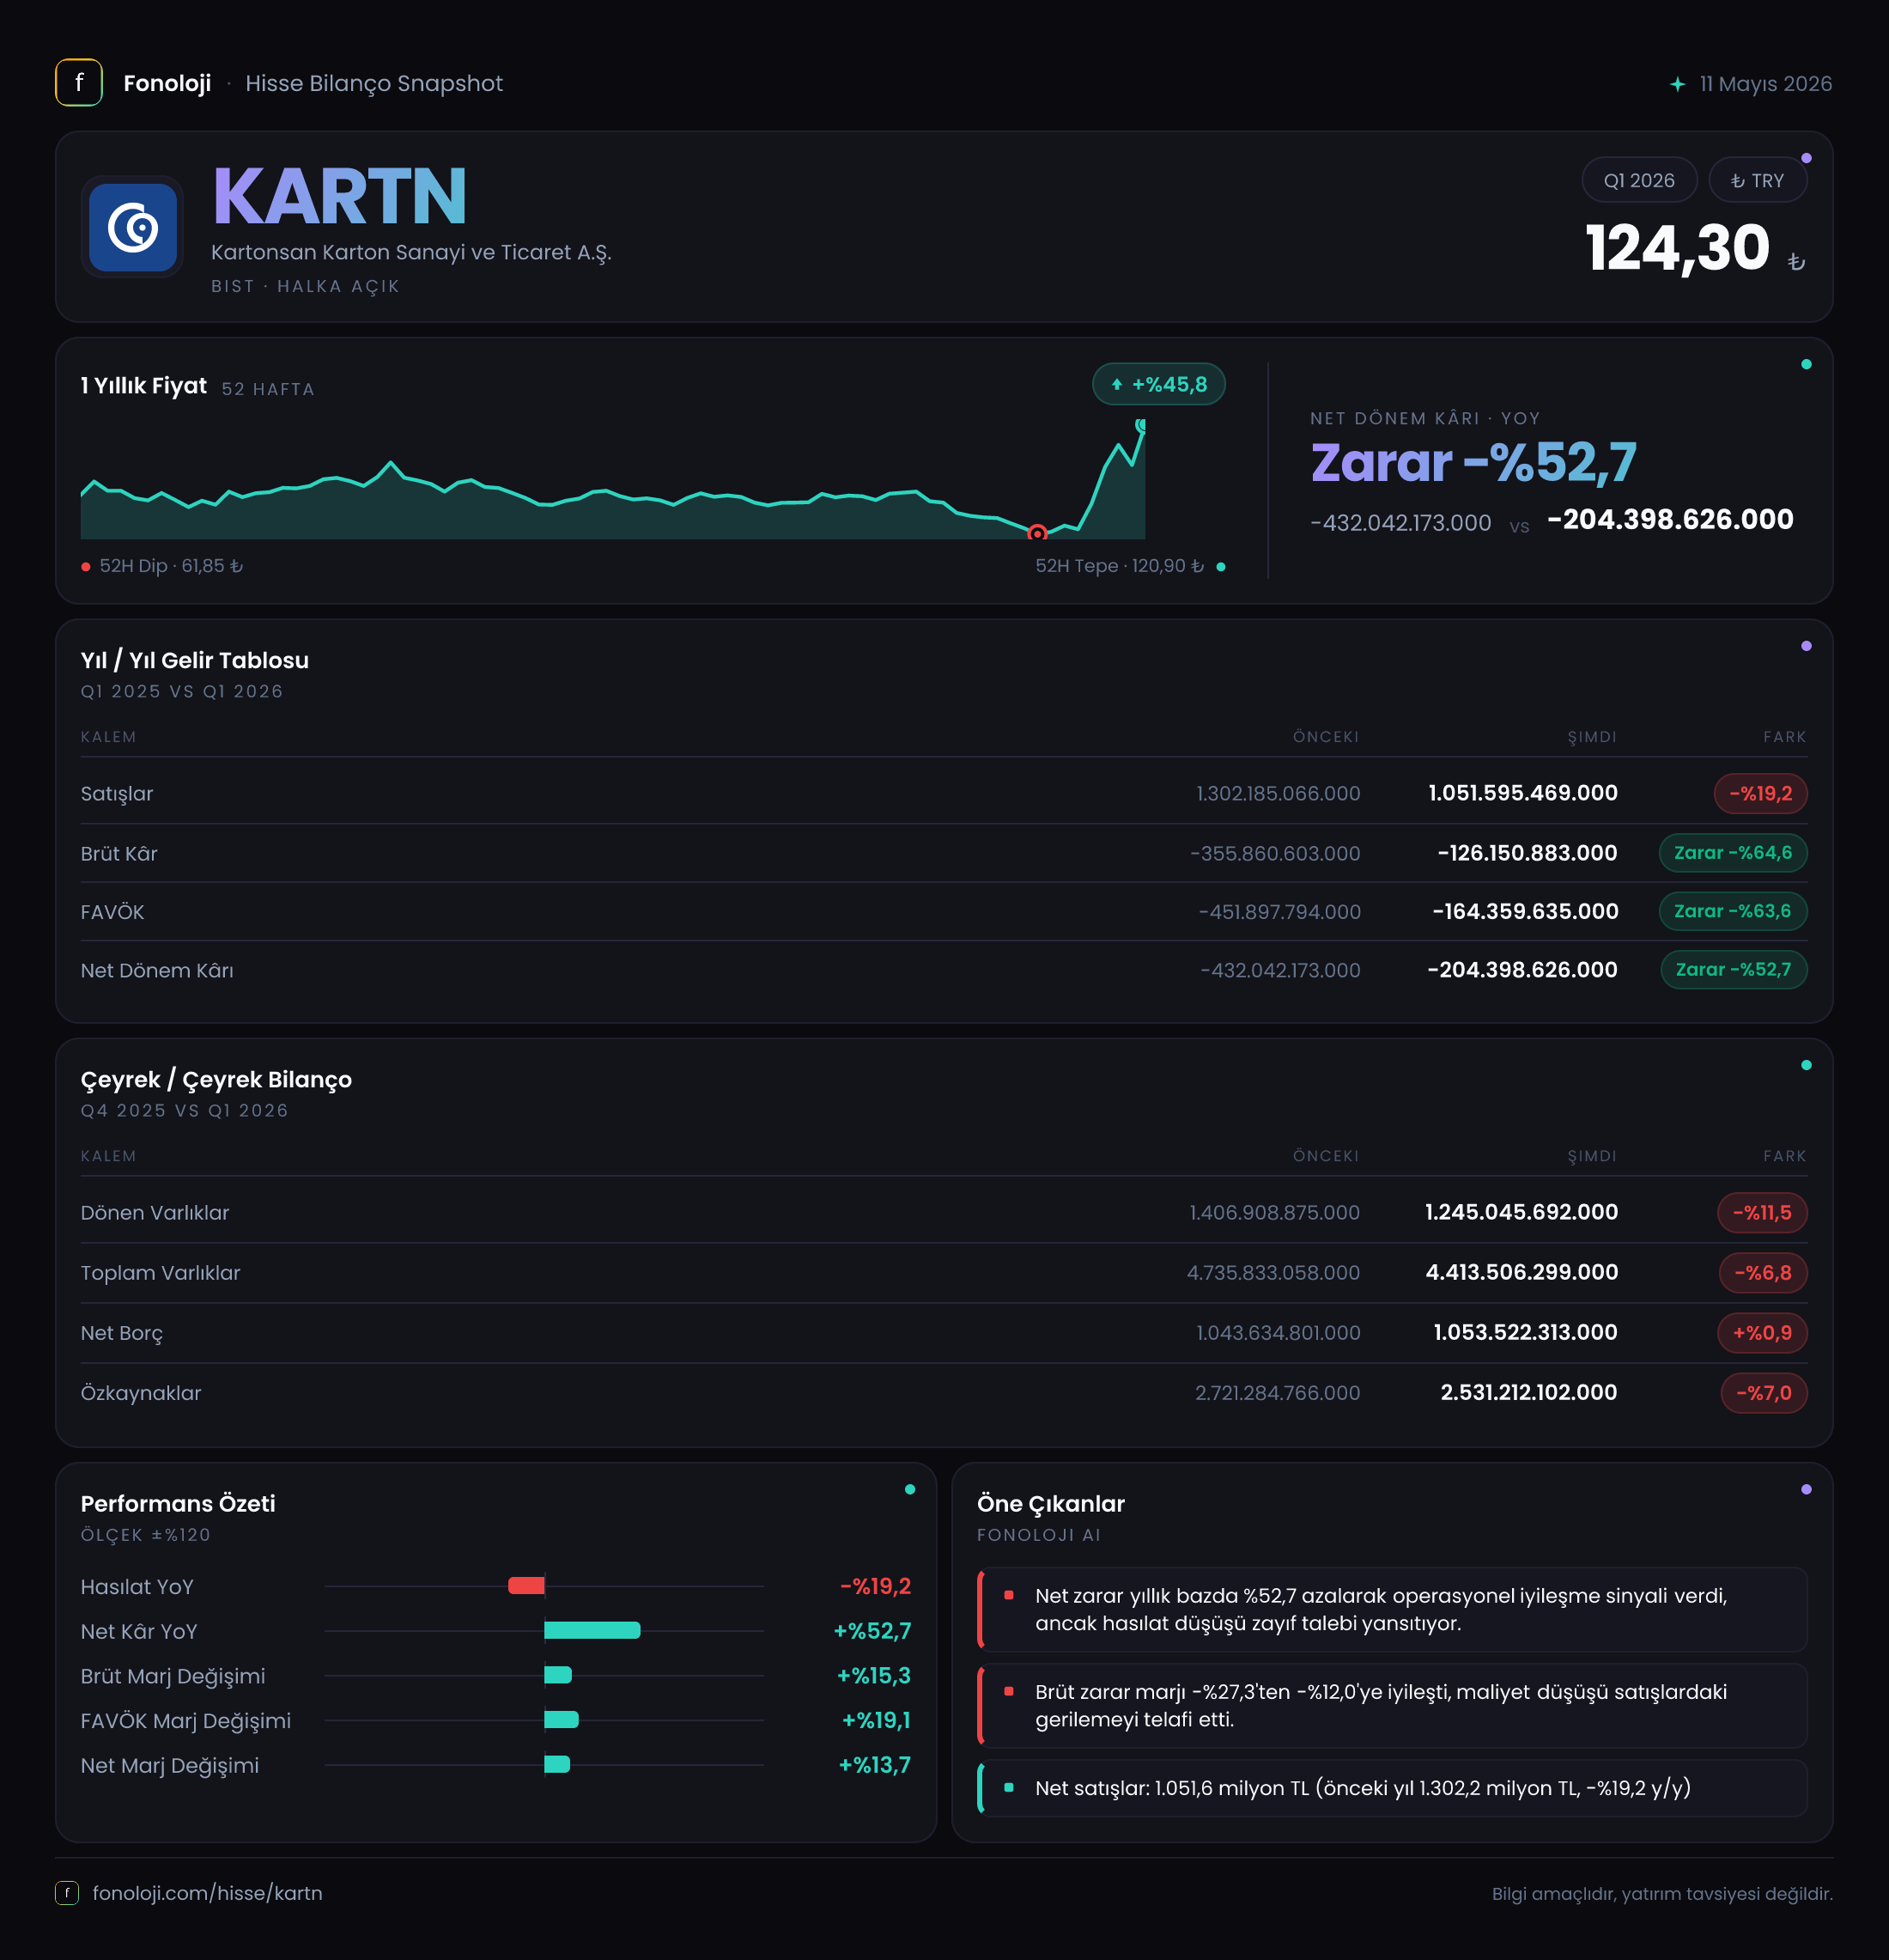Click the -%19,2 Satışlar change badge

tap(1760, 794)
